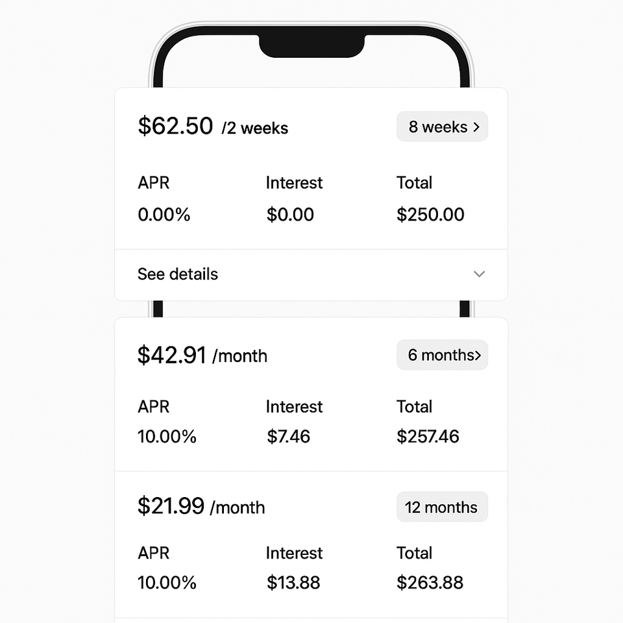Pick the 12 months term chip

(x=441, y=507)
